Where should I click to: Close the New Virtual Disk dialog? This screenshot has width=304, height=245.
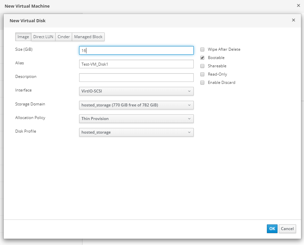293,20
